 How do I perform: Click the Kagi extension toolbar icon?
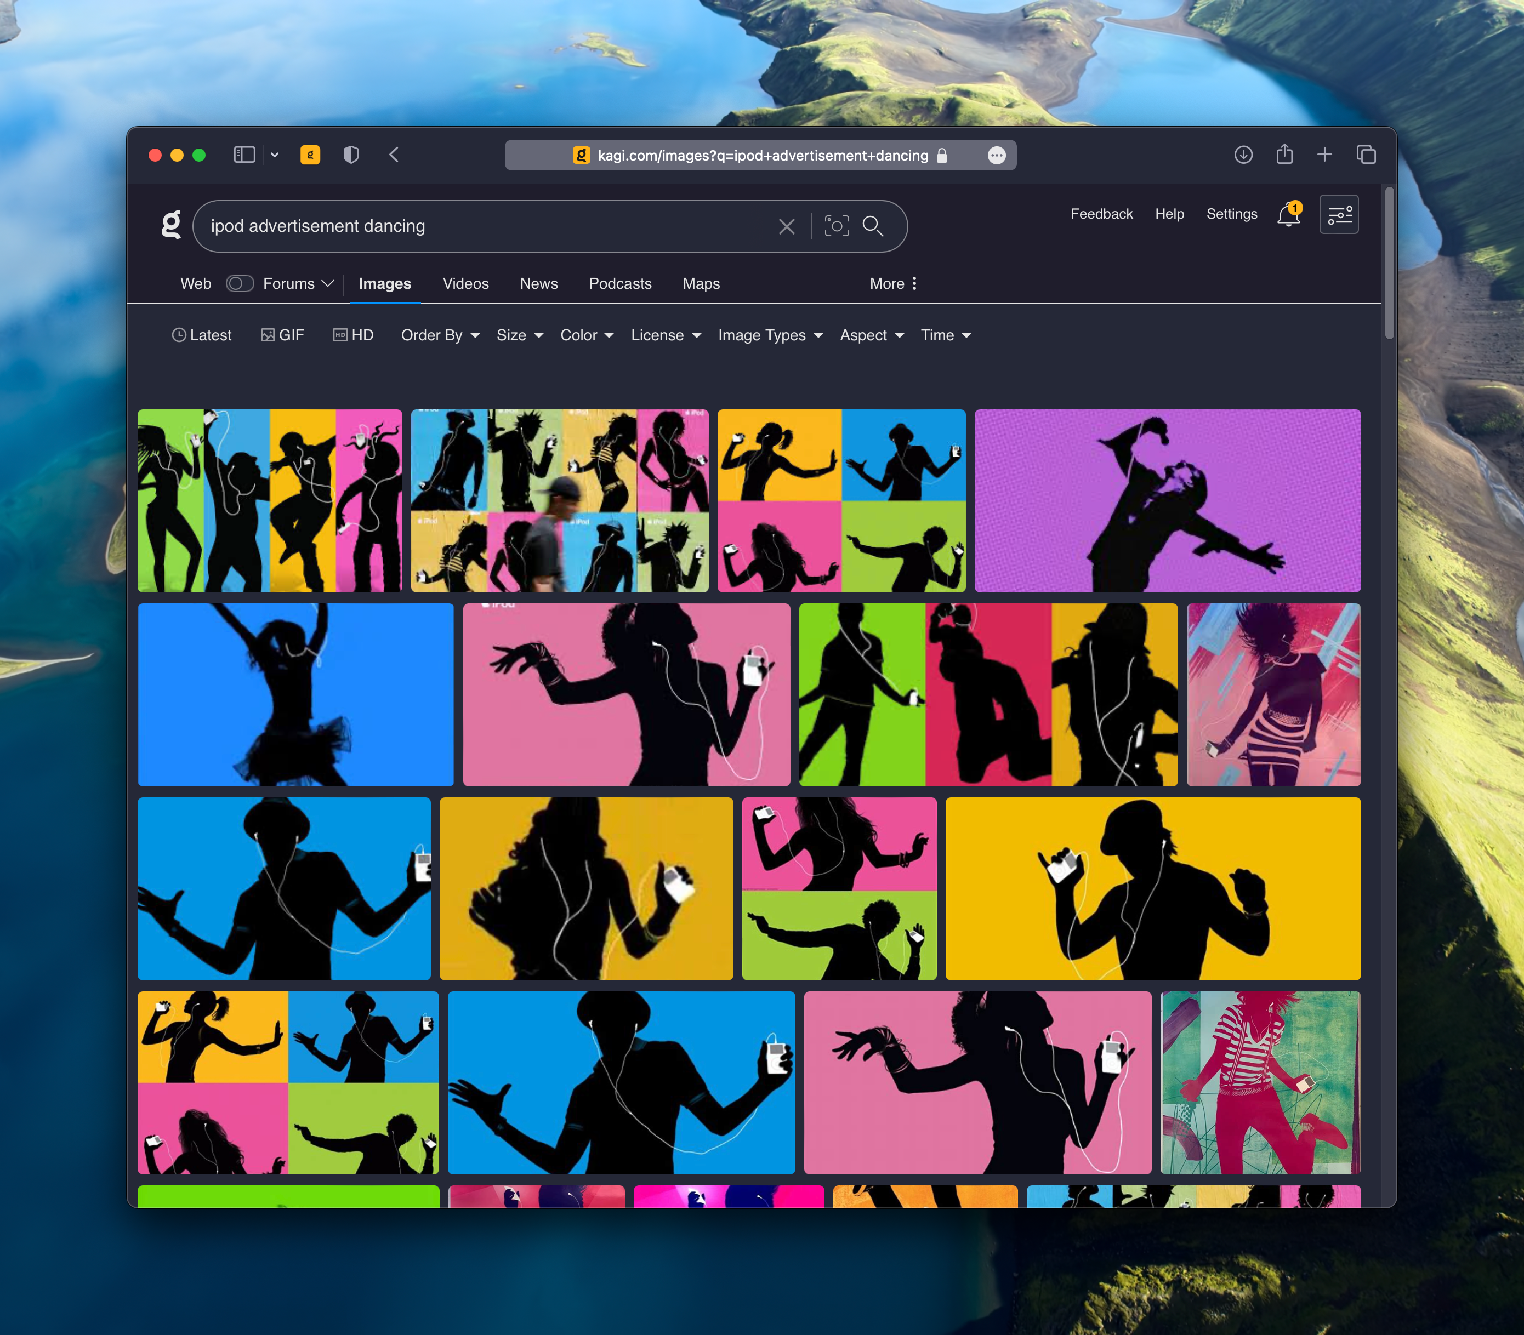310,154
